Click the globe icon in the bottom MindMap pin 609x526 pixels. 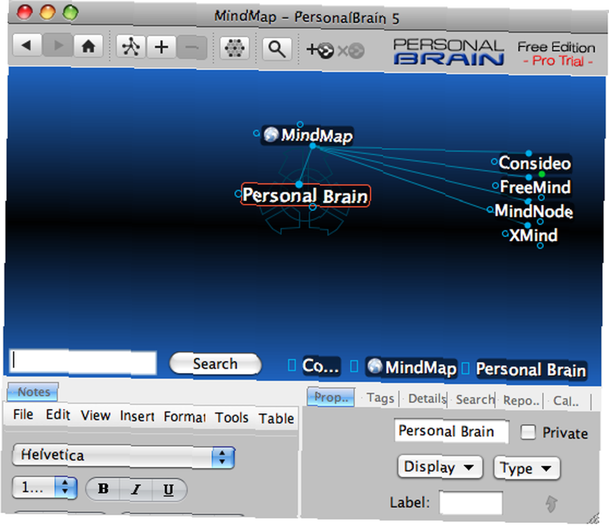point(375,366)
